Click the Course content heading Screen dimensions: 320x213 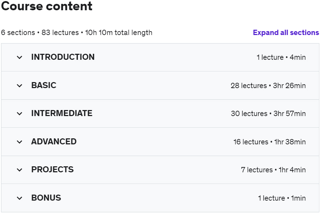tap(47, 6)
